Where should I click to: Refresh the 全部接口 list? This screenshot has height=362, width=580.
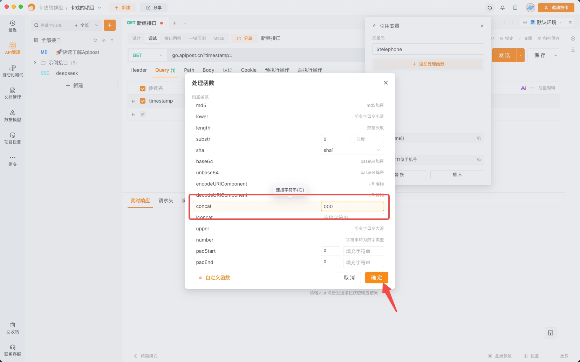click(x=95, y=40)
